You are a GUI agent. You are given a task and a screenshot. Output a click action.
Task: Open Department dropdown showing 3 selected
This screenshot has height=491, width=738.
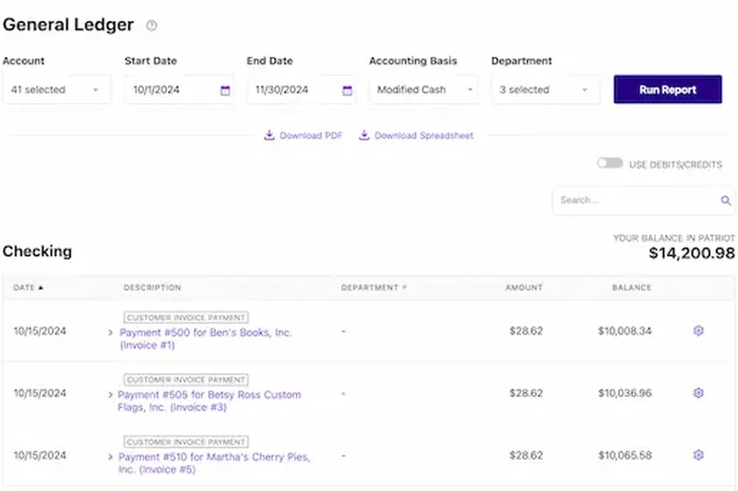tap(546, 89)
